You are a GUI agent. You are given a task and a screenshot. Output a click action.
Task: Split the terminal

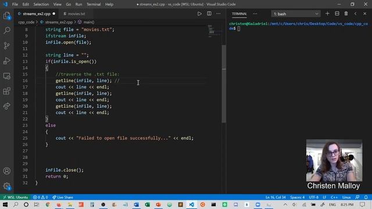[337, 14]
